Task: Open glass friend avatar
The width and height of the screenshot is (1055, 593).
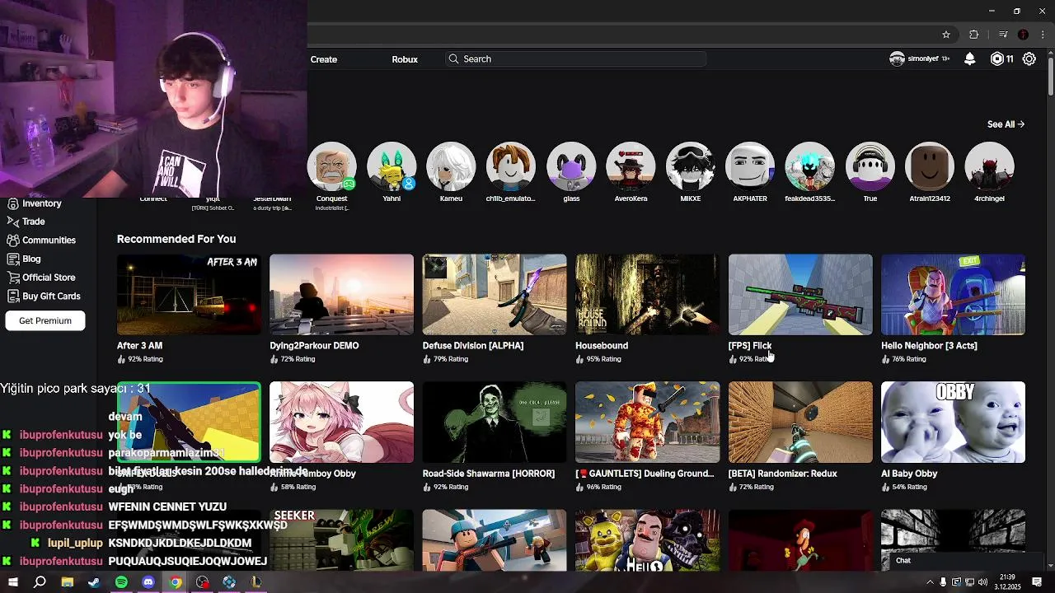Action: (571, 166)
